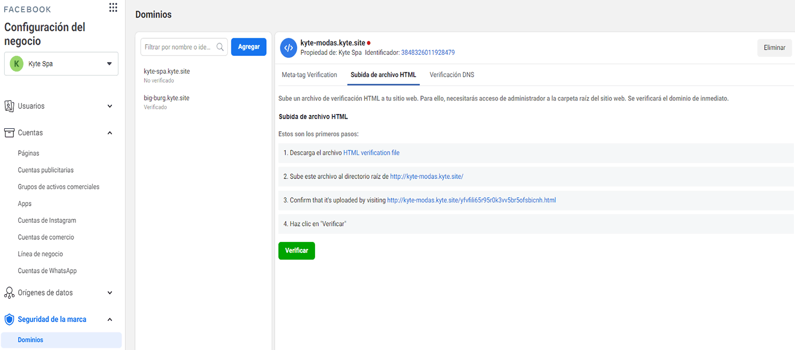Screen dimensions: 795x350
Task: Click red status dot next to kyte-modas.kyte.site
Action: (368, 43)
